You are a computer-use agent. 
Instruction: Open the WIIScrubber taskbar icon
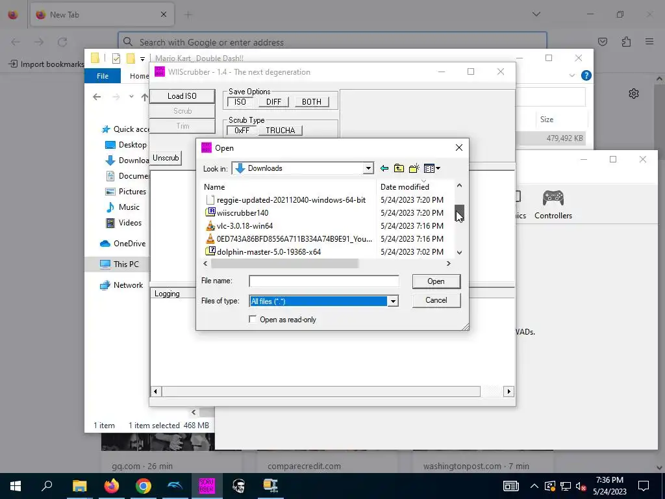pos(207,486)
